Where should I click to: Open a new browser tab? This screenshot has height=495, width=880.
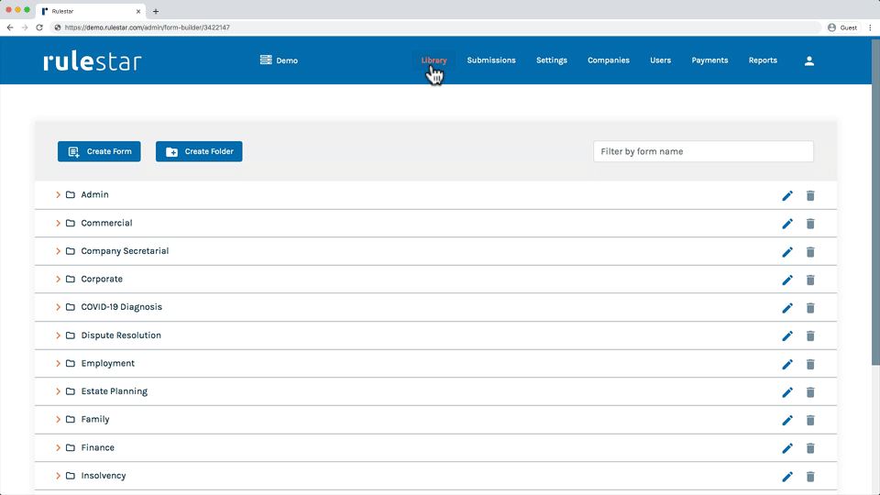[x=156, y=11]
